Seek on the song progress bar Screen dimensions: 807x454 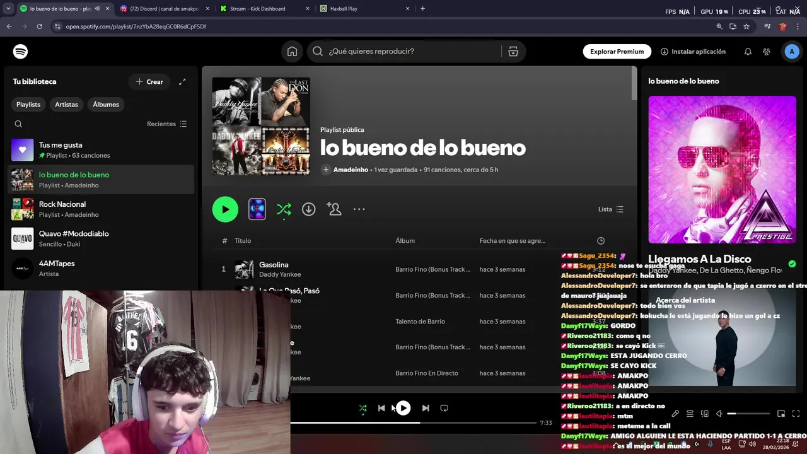pyautogui.click(x=414, y=422)
